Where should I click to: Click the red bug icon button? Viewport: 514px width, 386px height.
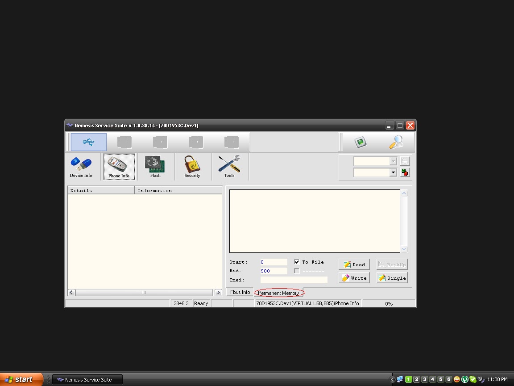click(405, 172)
